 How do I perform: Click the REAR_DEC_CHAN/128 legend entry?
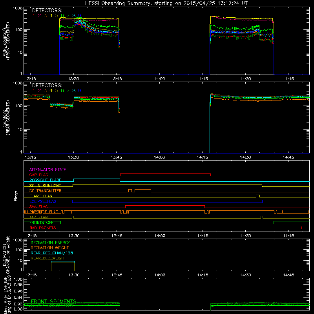pyautogui.click(x=52, y=253)
